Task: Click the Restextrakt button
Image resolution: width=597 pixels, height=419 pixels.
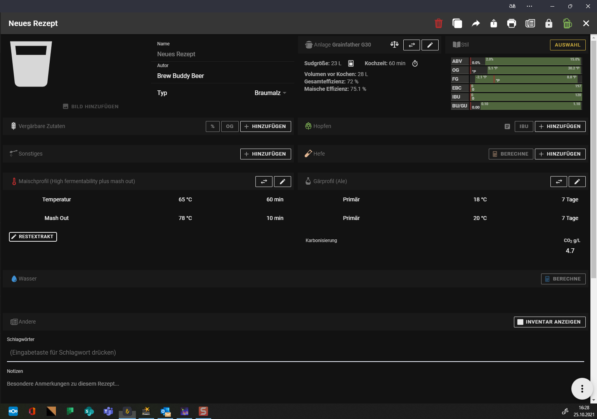Action: 33,237
